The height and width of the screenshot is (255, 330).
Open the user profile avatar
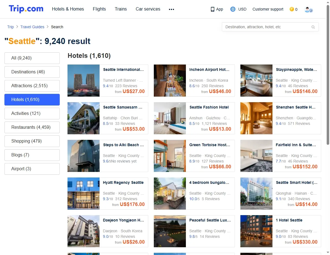pos(308,9)
